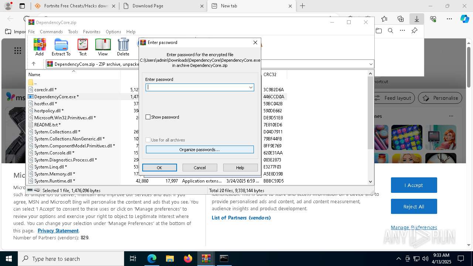Click the Test archive toolbar icon

[x=83, y=47]
